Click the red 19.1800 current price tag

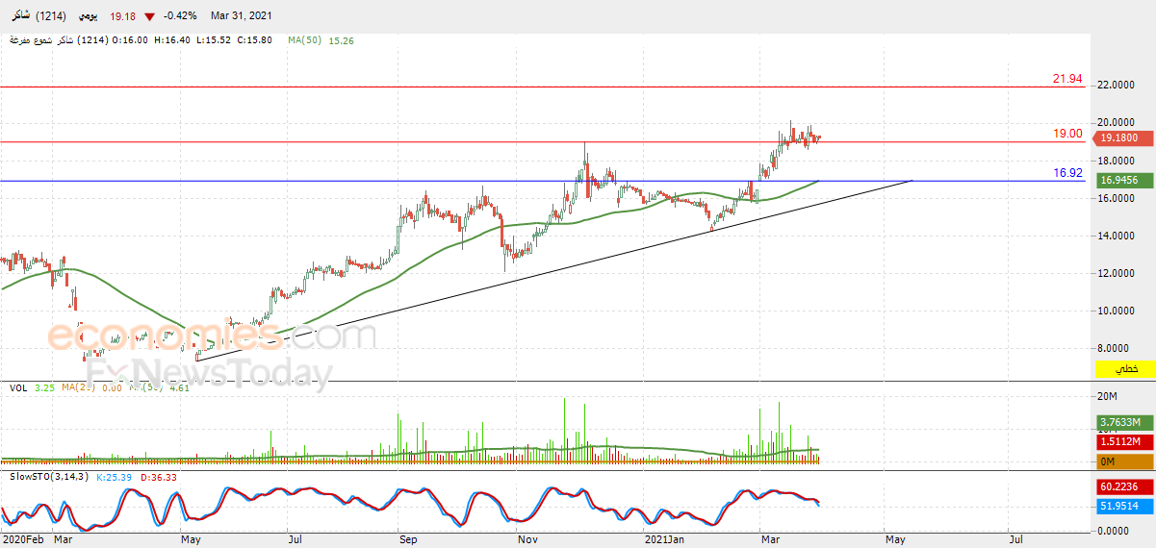coord(1121,138)
